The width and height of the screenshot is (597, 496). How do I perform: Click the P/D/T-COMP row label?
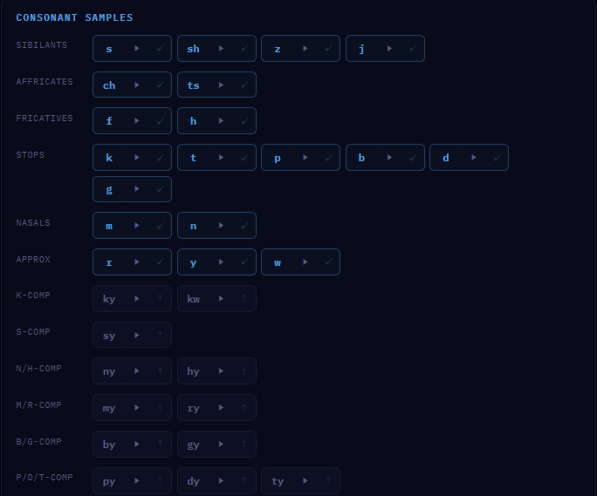pos(45,478)
